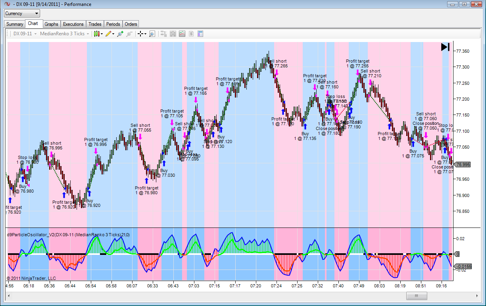Image resolution: width=486 pixels, height=306 pixels.
Task: Switch to the Summary tab
Action: pyautogui.click(x=15, y=24)
